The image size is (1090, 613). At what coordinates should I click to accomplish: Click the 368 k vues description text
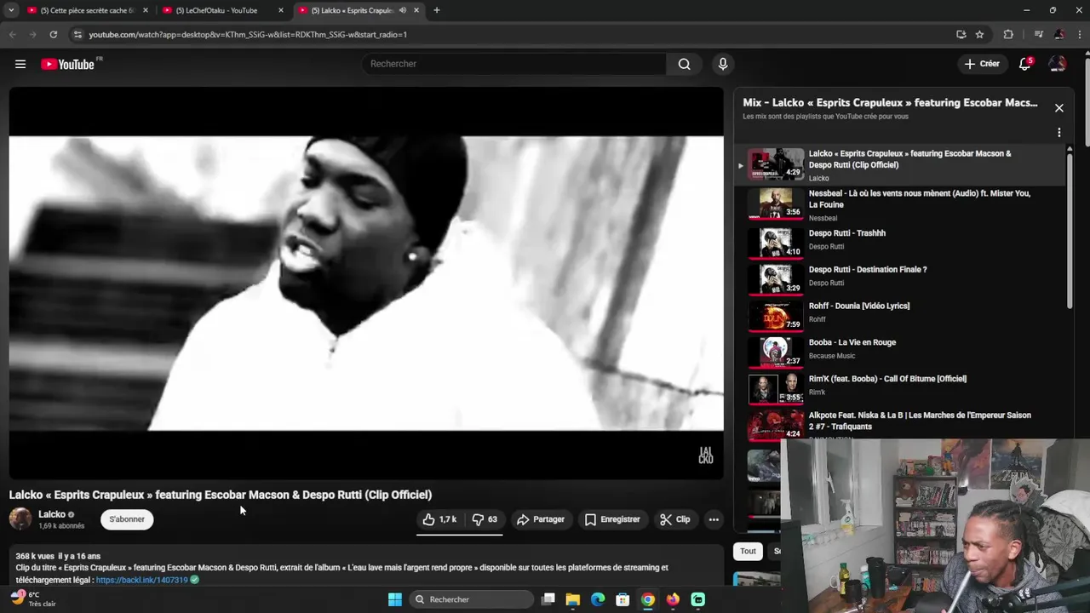(58, 556)
